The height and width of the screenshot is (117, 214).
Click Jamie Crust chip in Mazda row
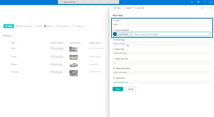pos(56,64)
